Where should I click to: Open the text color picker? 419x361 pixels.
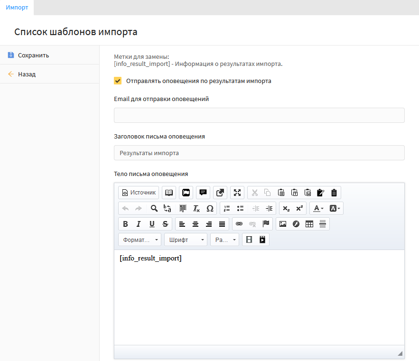[x=318, y=208]
